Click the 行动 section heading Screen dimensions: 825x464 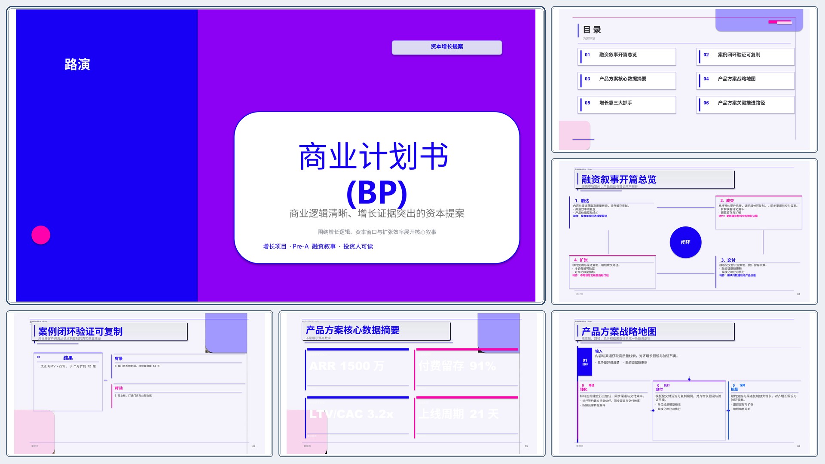(119, 388)
